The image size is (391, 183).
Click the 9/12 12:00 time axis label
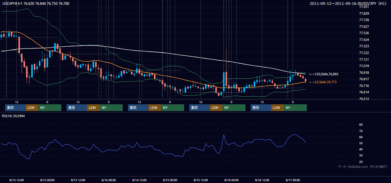[x=17, y=180]
